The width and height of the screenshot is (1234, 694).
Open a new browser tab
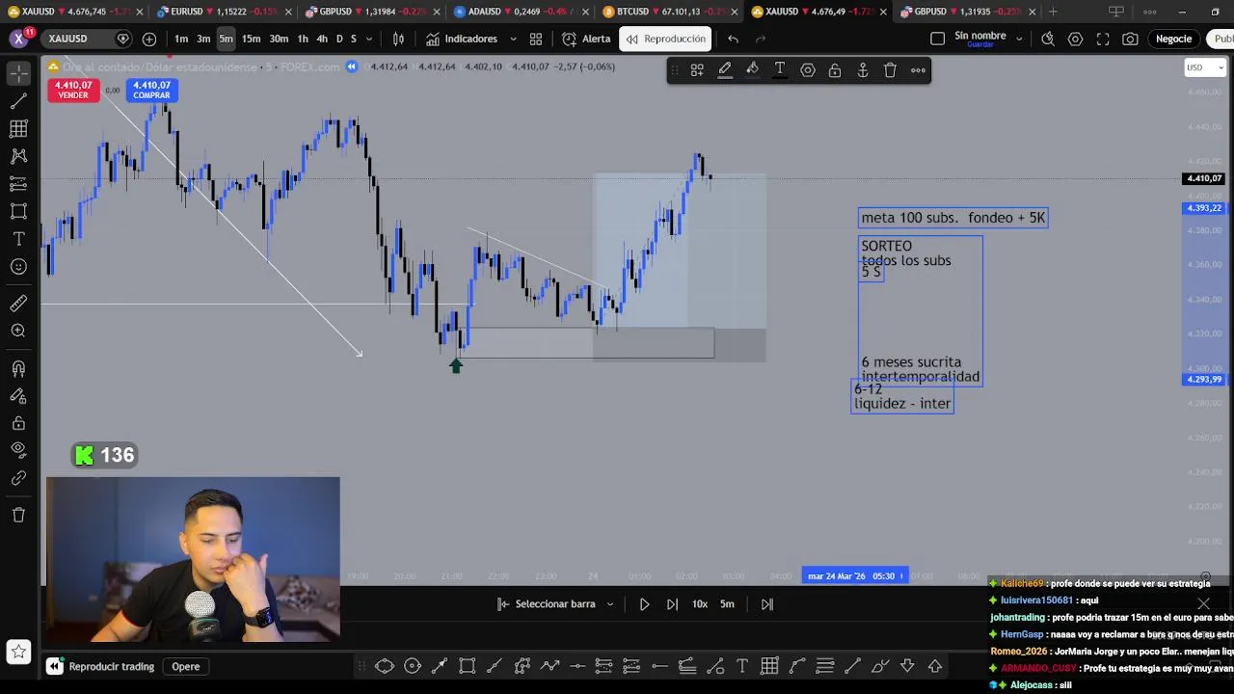(x=1053, y=12)
